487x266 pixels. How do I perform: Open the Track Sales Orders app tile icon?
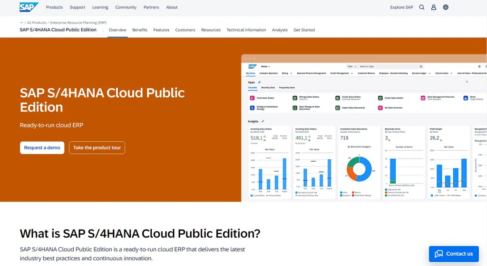[252, 98]
